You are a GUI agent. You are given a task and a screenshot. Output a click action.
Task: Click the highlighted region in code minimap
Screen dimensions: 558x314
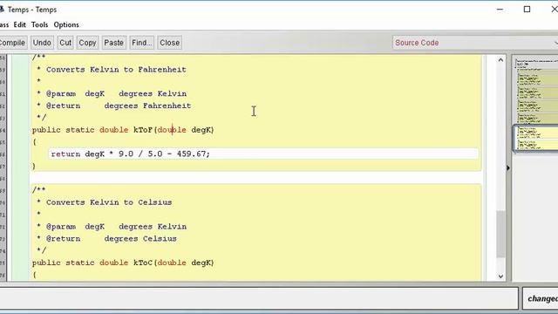[x=536, y=139]
